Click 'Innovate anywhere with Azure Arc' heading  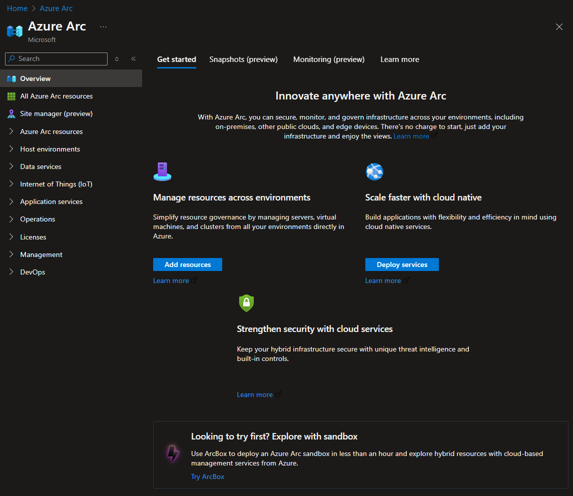tap(361, 95)
